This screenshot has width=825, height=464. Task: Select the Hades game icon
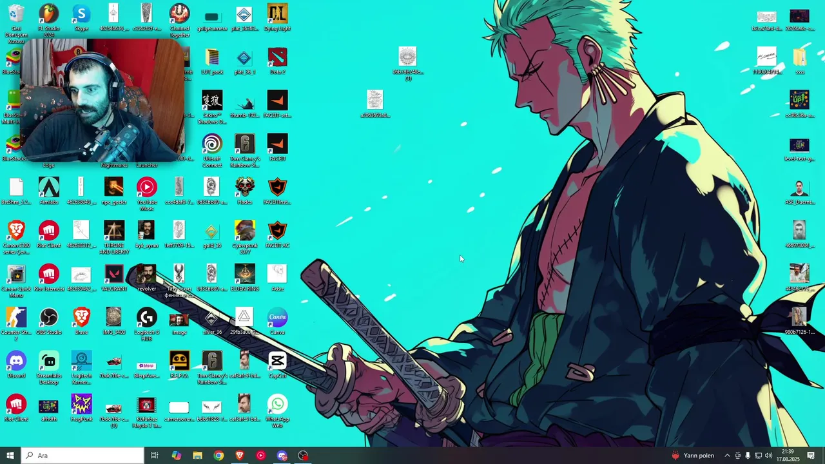(244, 191)
